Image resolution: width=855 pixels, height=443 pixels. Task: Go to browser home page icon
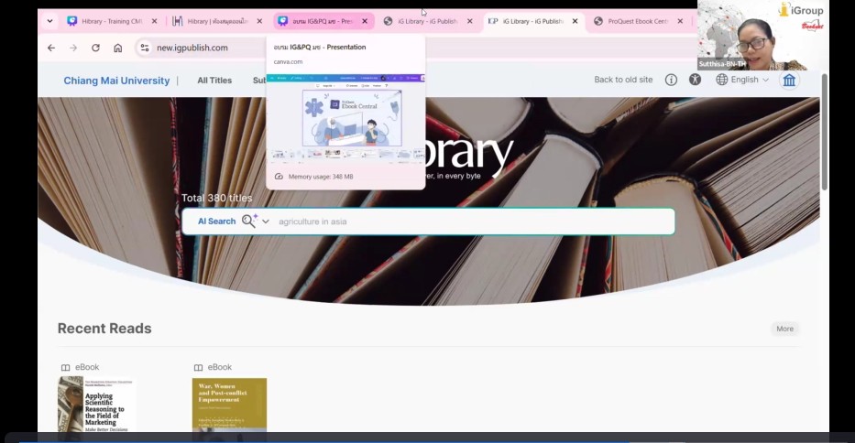118,48
